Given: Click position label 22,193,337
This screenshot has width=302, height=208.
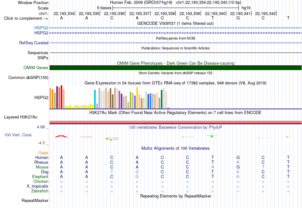Looking at the screenshot, I should pos(140,13).
